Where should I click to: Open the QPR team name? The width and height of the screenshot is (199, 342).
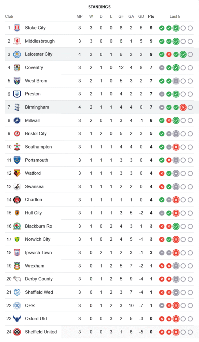tap(30, 305)
